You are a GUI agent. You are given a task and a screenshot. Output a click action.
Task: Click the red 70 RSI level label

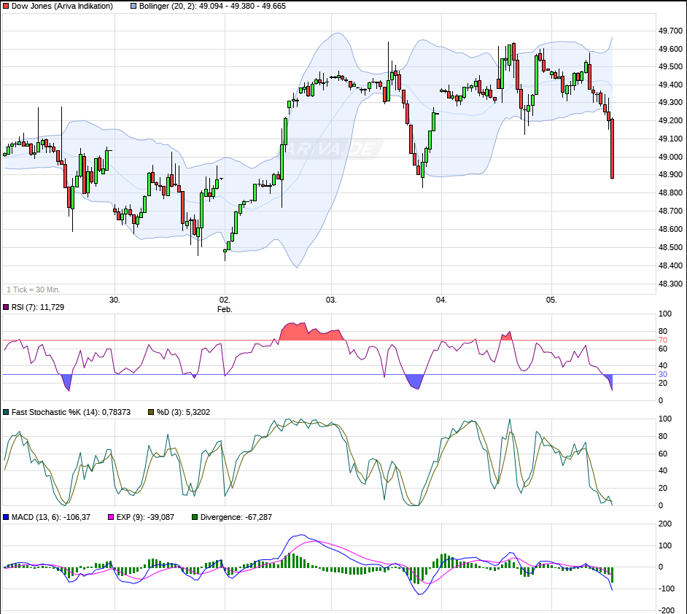pos(663,340)
